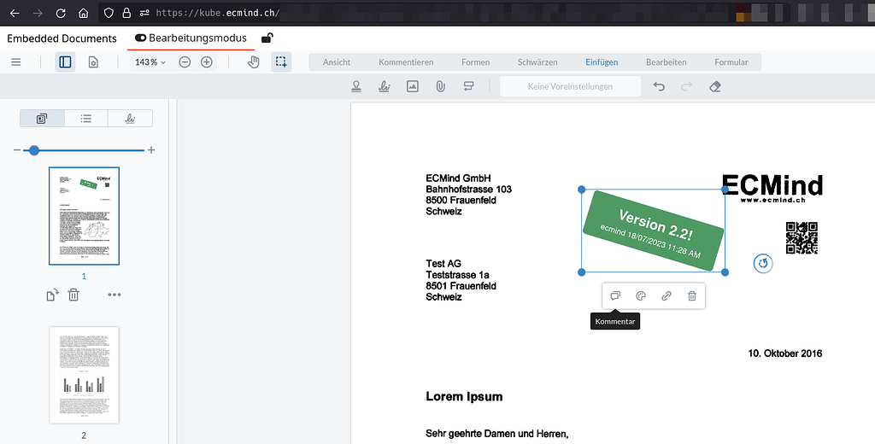
Task: Select the eraser tool
Action: pyautogui.click(x=715, y=86)
